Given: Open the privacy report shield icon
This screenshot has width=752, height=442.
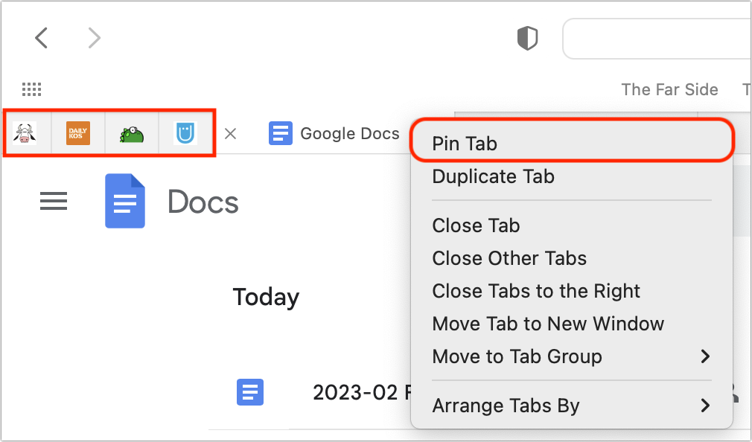Looking at the screenshot, I should [527, 39].
